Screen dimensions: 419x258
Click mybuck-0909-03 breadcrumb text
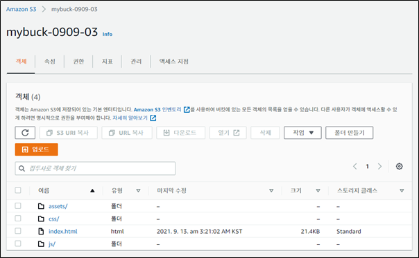[x=74, y=9]
